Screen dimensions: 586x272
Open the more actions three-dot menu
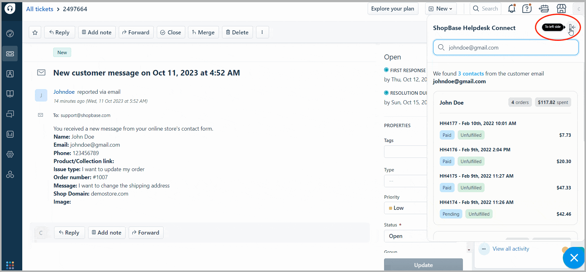coord(262,32)
